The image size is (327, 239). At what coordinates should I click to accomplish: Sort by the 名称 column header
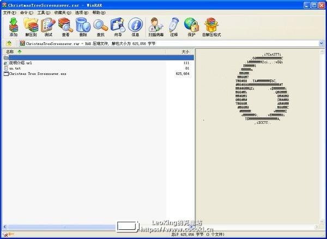point(10,52)
